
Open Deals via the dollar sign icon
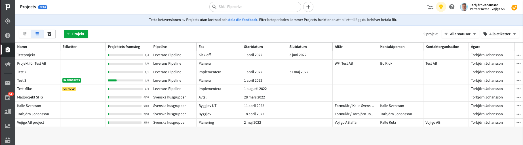(8, 35)
